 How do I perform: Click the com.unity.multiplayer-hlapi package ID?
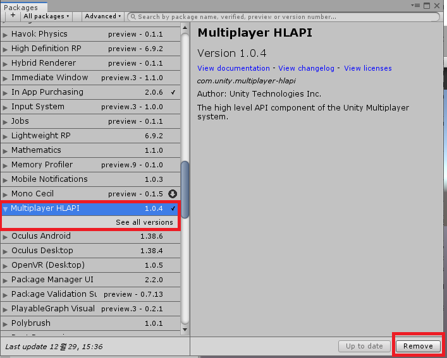[x=247, y=81]
